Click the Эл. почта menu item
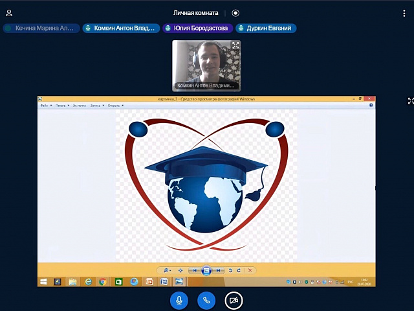 point(80,106)
